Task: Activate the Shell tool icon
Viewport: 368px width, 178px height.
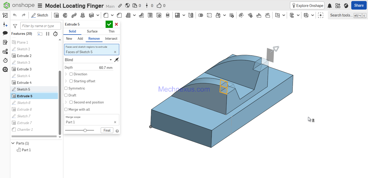Action: pyautogui.click(x=150, y=15)
